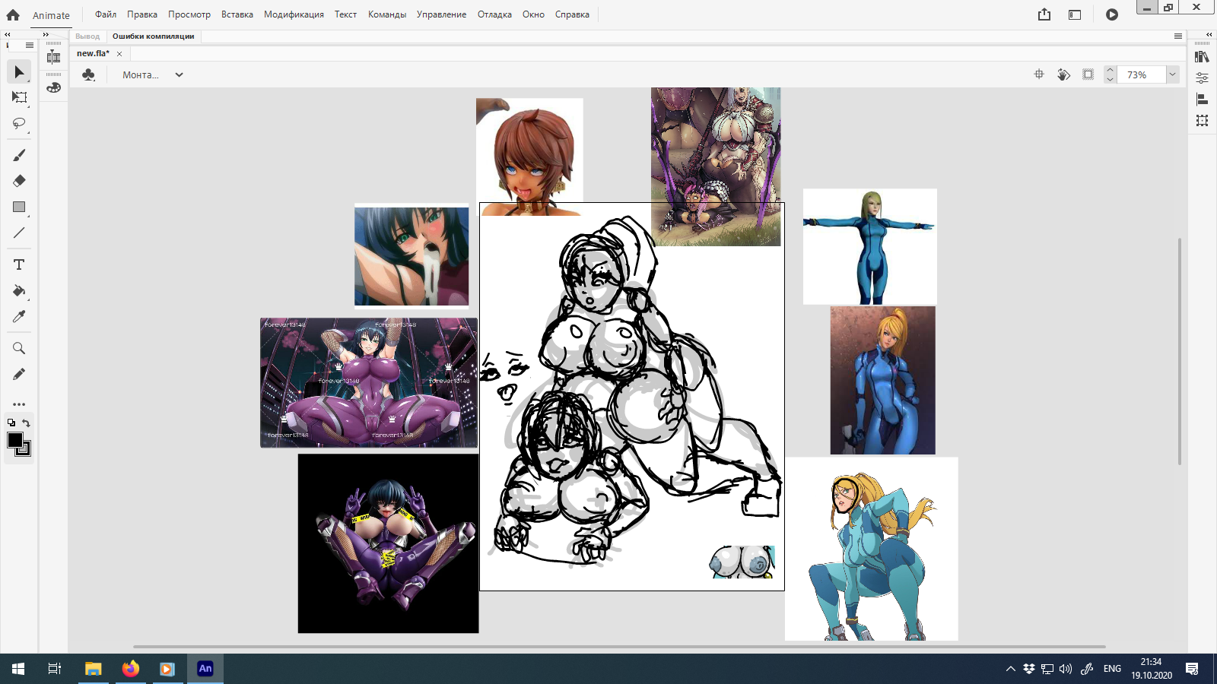
Task: Click the stepper next to zoom field
Action: pyautogui.click(x=1110, y=74)
